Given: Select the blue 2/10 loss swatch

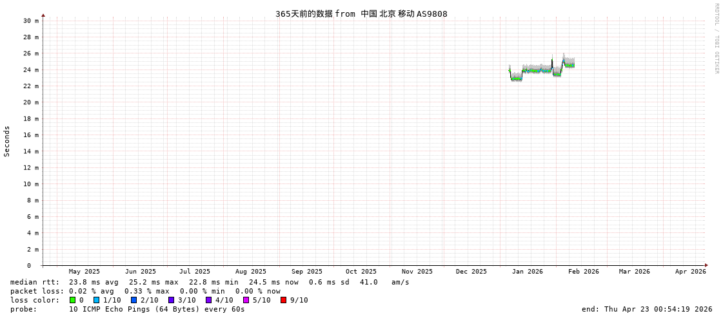Looking at the screenshot, I should pyautogui.click(x=134, y=300).
